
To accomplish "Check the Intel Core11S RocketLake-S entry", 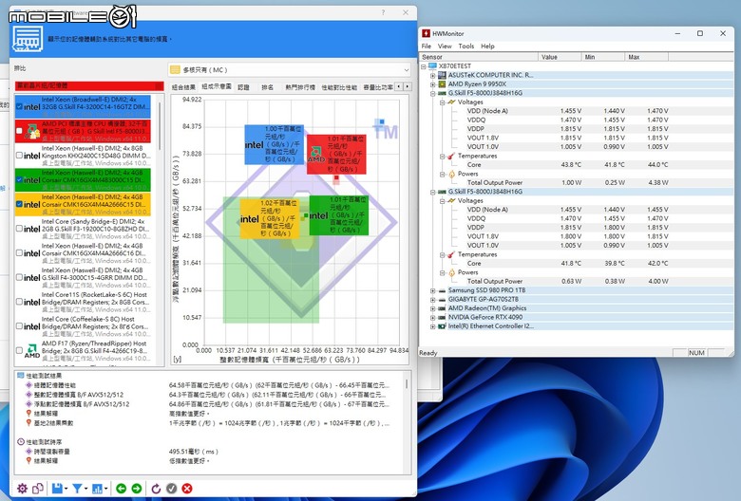I will (x=19, y=302).
